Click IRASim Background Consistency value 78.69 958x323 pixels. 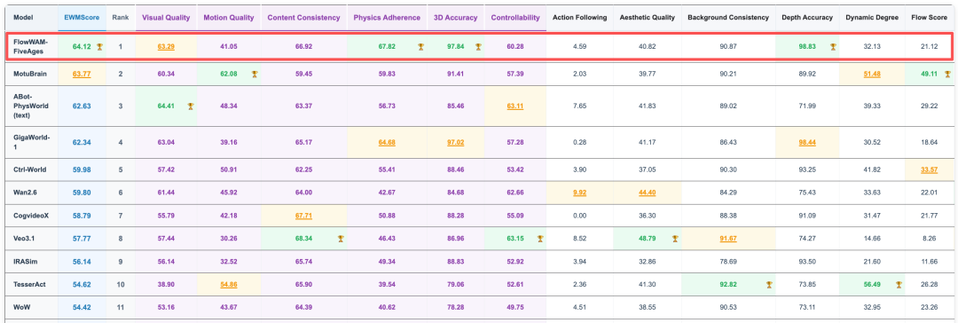point(728,261)
